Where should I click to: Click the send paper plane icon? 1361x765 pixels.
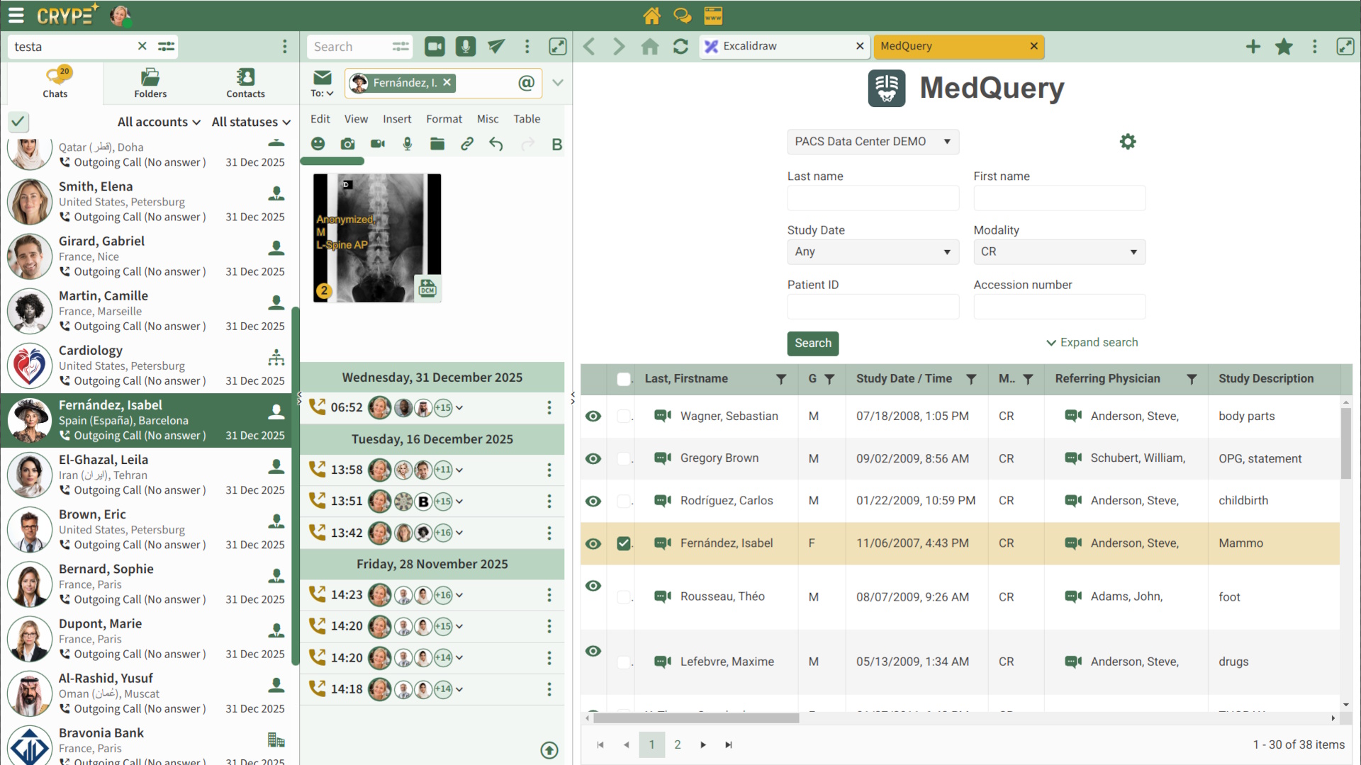pos(496,47)
